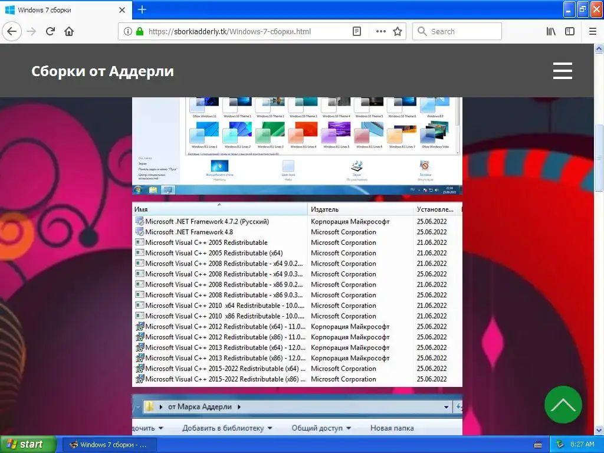Open the Windows start menu
Screen dimensions: 604x453
pos(28,445)
